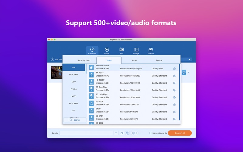
Task: Expand the Save to path dropdown
Action: tap(116, 133)
